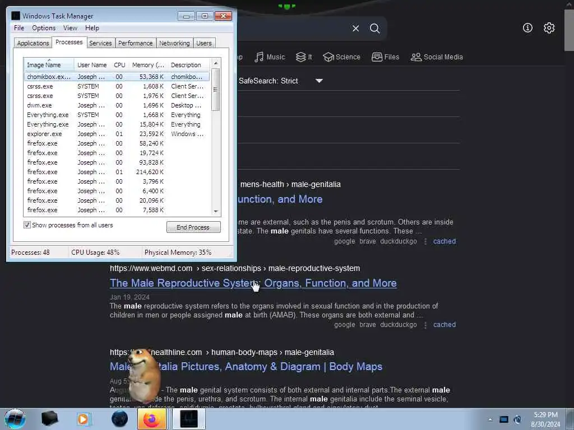Open the File menu in Task Manager
Image resolution: width=574 pixels, height=430 pixels.
tap(19, 28)
